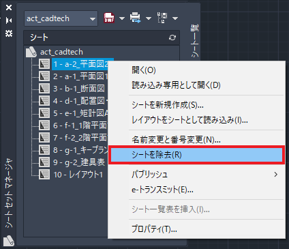Click the act_cadtech sheet set root icon

[31, 52]
